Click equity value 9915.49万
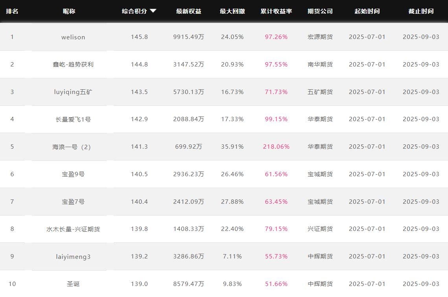The image size is (448, 297). point(188,37)
